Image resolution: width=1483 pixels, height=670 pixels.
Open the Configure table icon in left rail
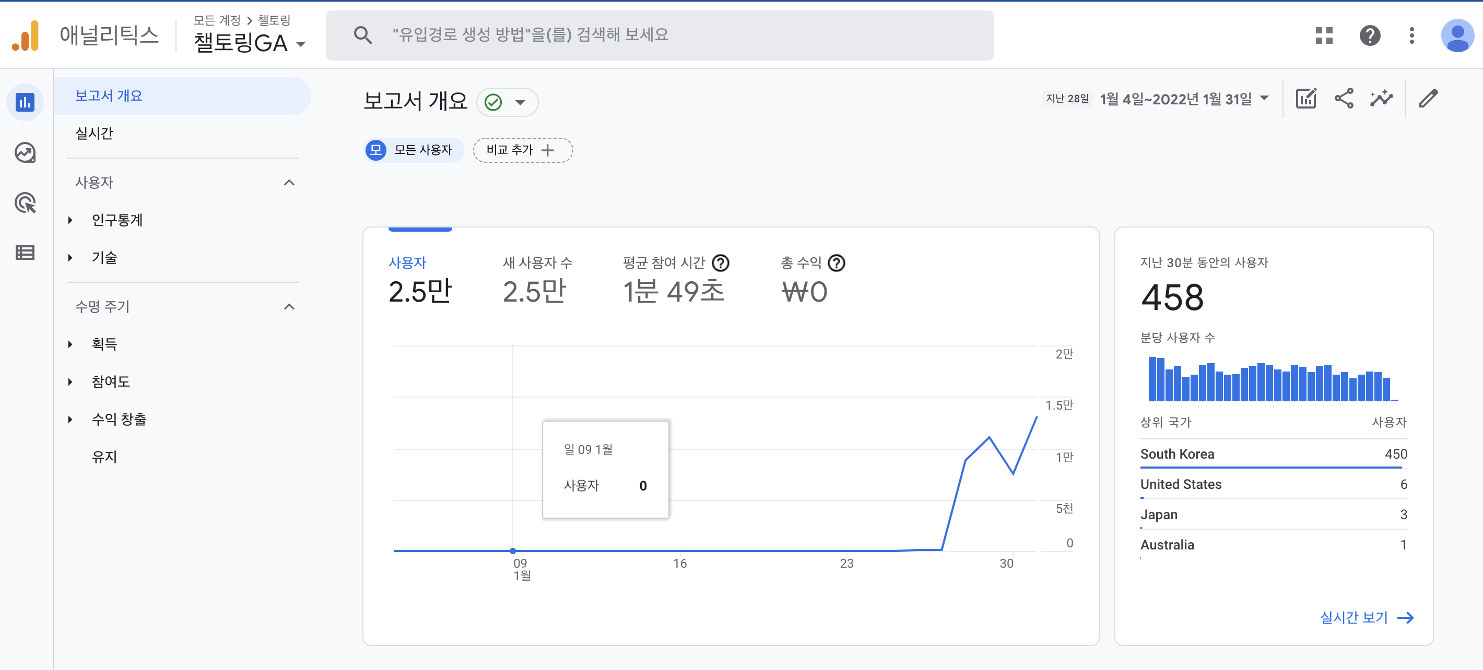[x=25, y=253]
